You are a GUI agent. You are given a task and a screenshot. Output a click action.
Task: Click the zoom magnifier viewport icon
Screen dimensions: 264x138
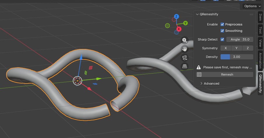184,40
